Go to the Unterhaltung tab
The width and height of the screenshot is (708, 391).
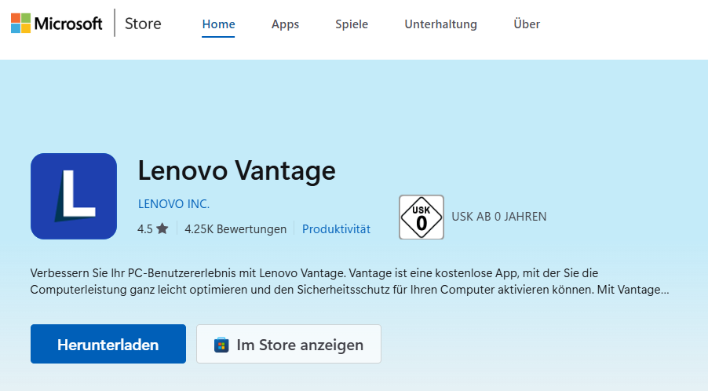click(440, 24)
